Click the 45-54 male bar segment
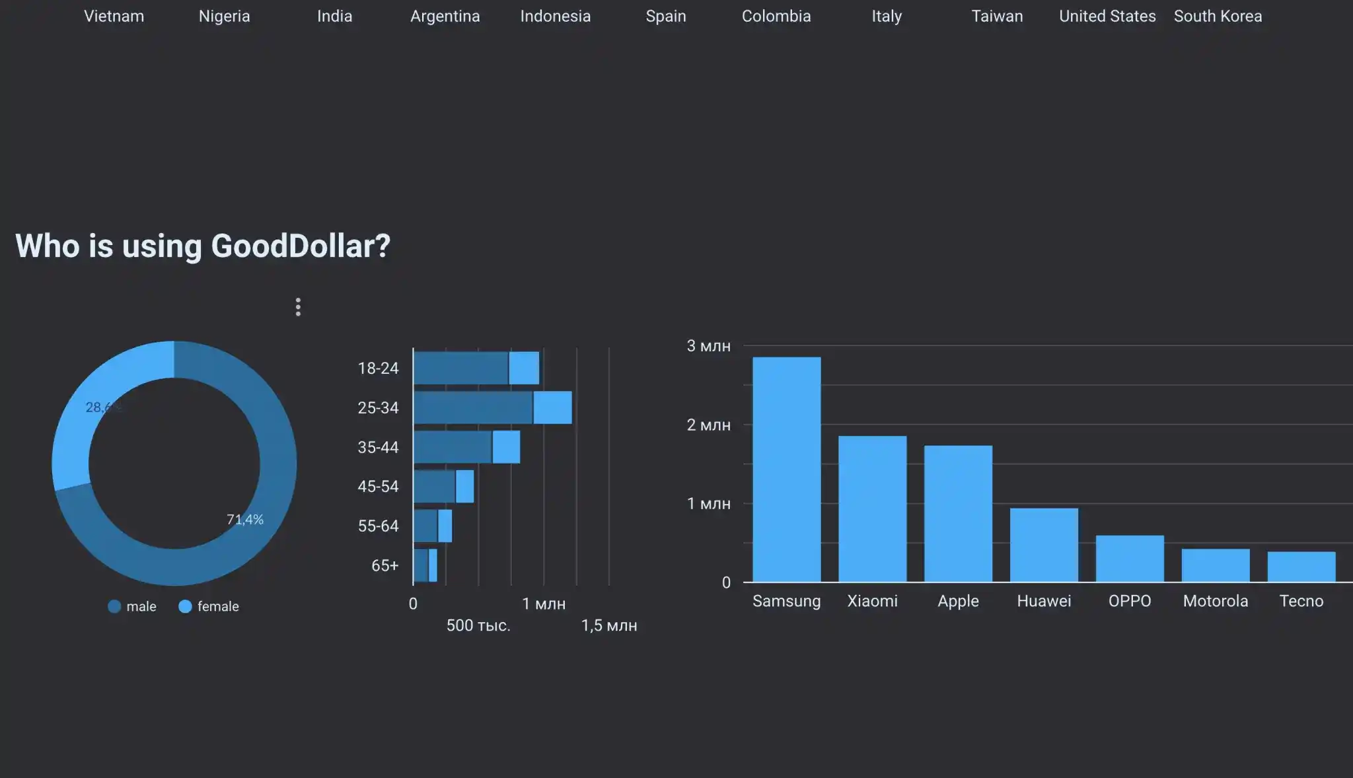 click(x=434, y=486)
